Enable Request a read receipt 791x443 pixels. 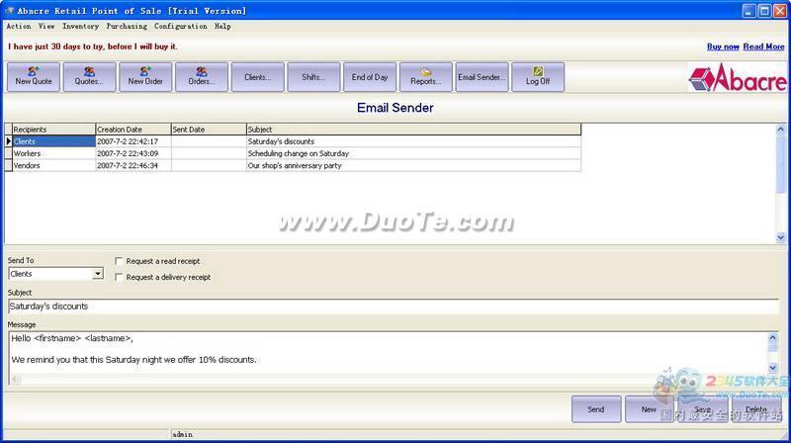(x=120, y=261)
